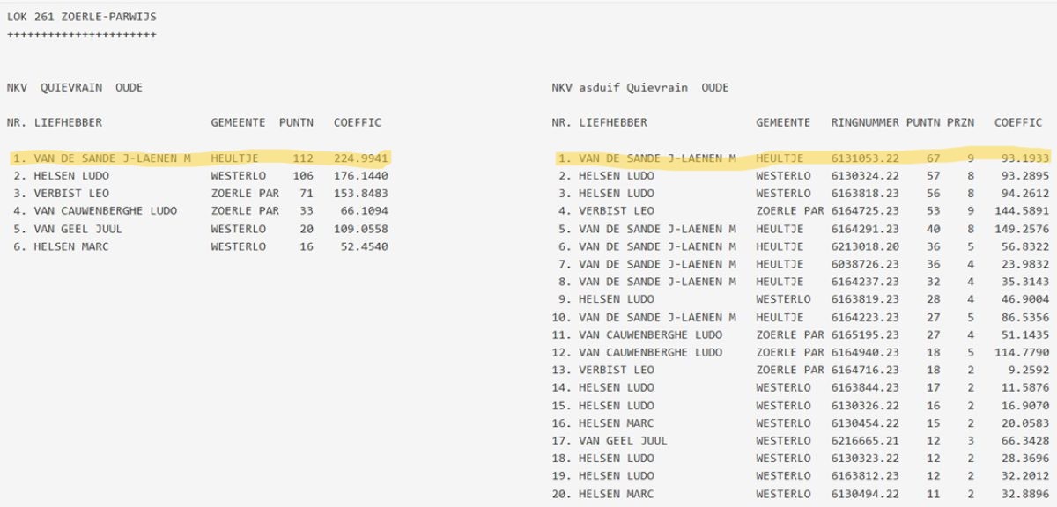The height and width of the screenshot is (507, 1057).
Task: Select the RINGNUMMER column header
Action: click(865, 122)
